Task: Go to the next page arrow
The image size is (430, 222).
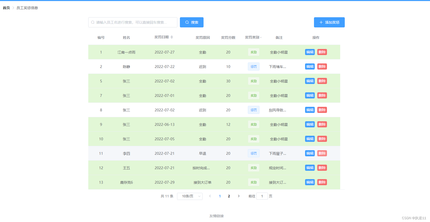Action: 239,196
